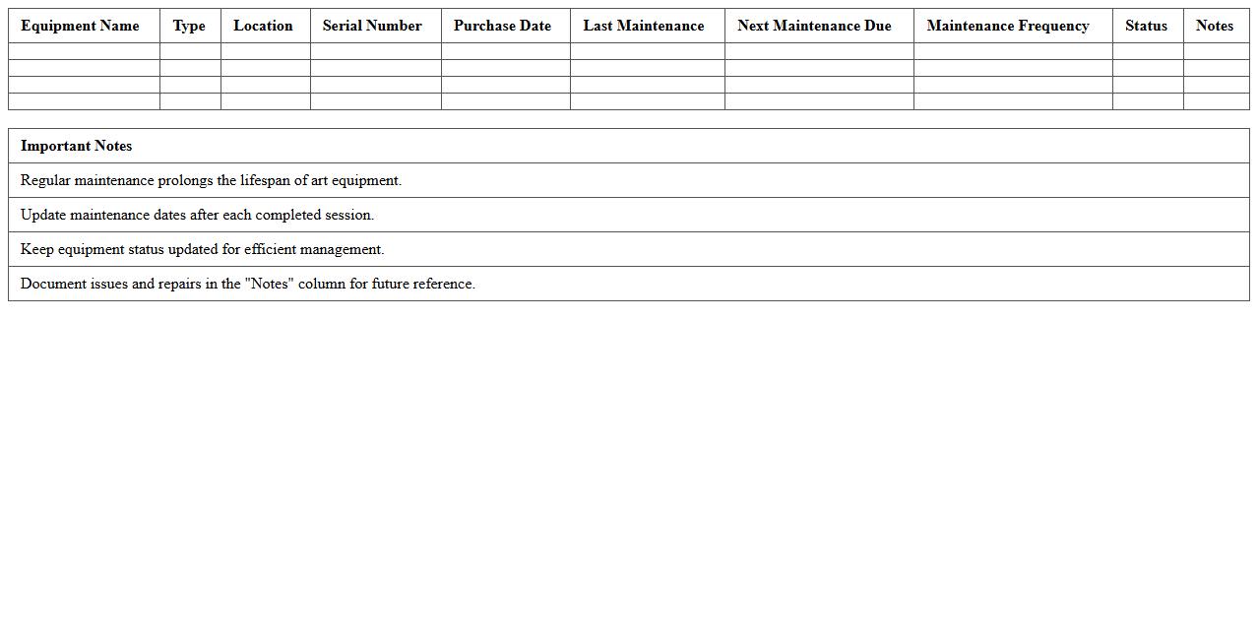Select the note about updating maintenance dates
Image resolution: width=1258 pixels, height=640 pixels.
coord(197,215)
